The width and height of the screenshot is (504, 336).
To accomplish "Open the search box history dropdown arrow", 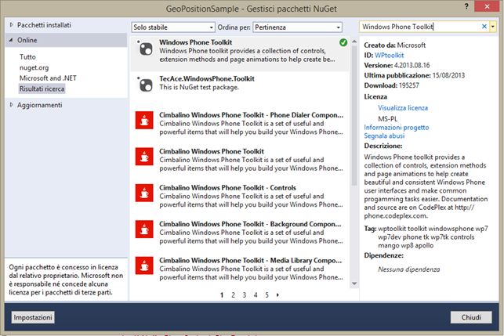I will (493, 27).
